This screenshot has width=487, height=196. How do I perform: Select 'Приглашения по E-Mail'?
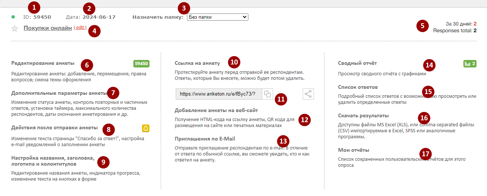[205, 139]
